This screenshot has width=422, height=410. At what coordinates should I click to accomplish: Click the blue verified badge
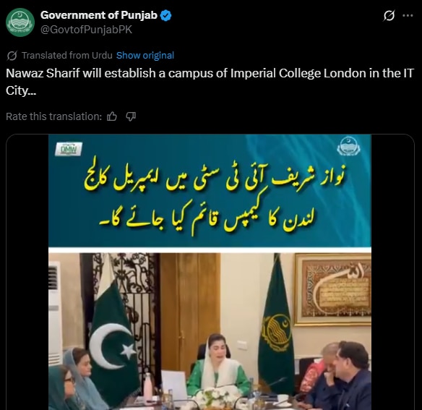coord(165,15)
